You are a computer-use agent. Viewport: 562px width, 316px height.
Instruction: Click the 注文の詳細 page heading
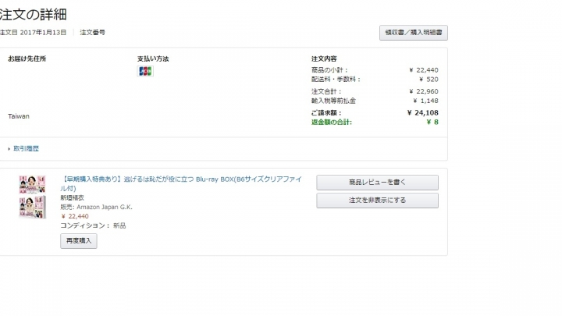coord(34,15)
